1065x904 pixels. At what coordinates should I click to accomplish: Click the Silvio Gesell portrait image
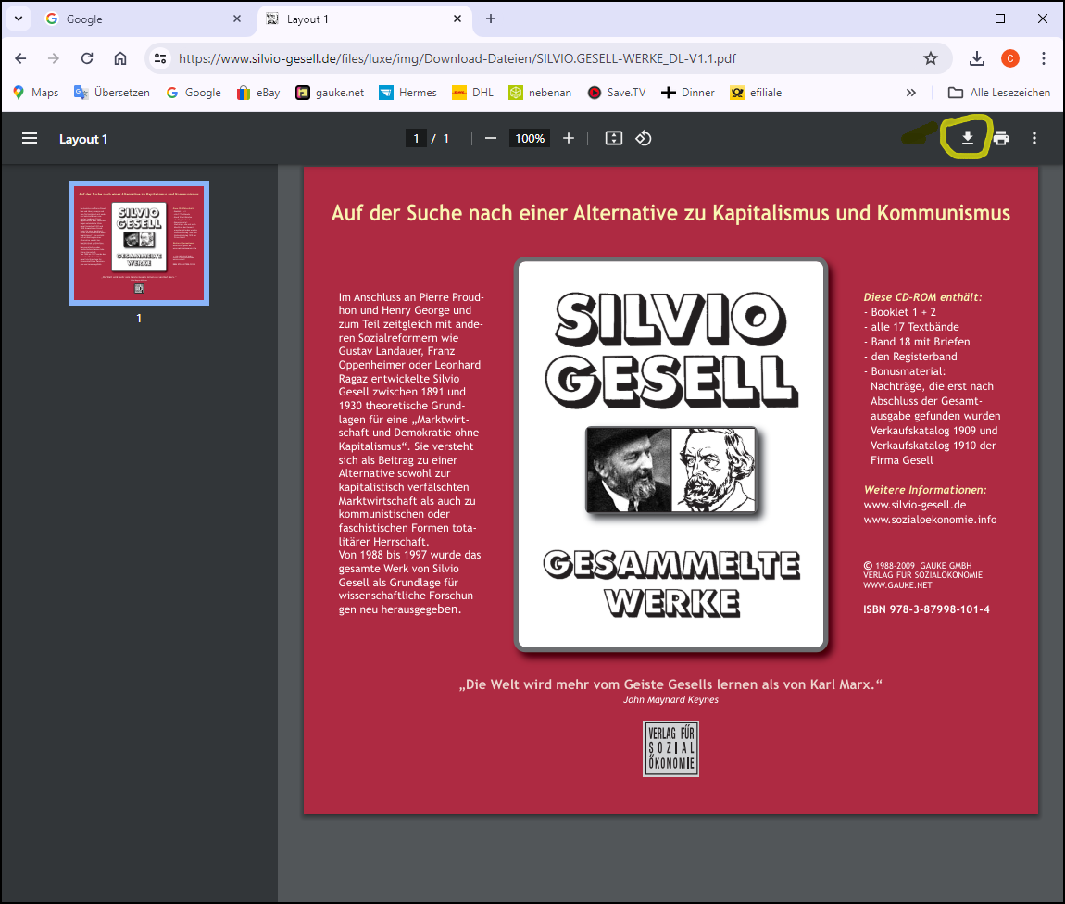click(671, 470)
